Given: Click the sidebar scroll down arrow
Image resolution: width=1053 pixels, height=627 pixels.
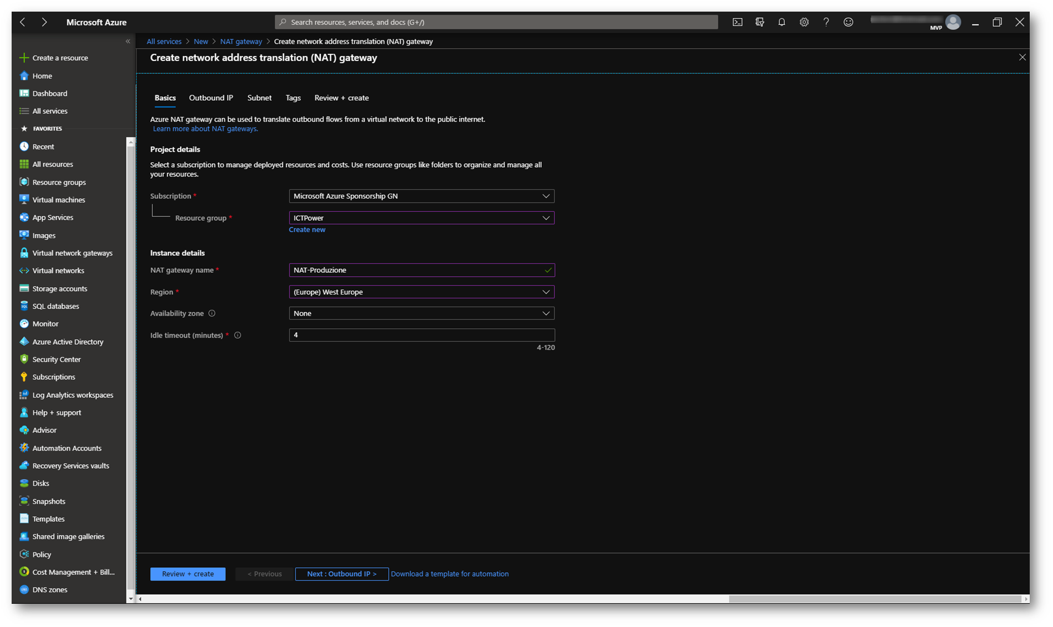Looking at the screenshot, I should pyautogui.click(x=131, y=599).
